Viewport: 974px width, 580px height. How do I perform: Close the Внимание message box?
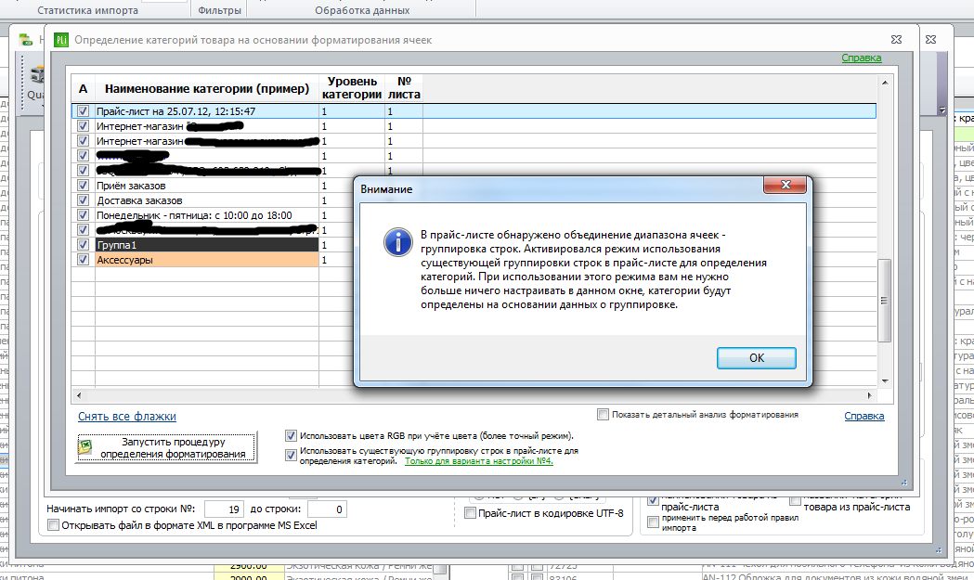point(785,185)
